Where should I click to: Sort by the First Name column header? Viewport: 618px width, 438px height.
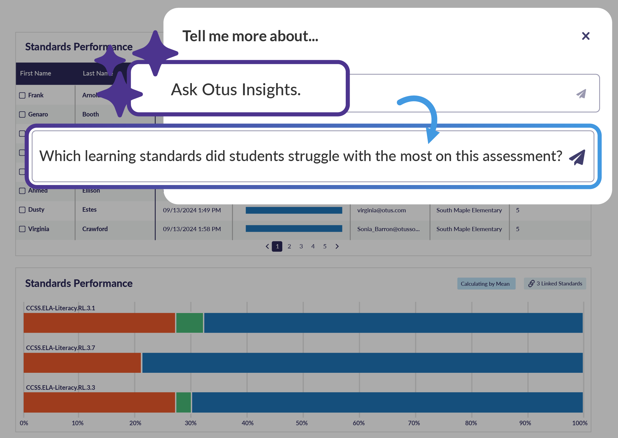(x=36, y=73)
